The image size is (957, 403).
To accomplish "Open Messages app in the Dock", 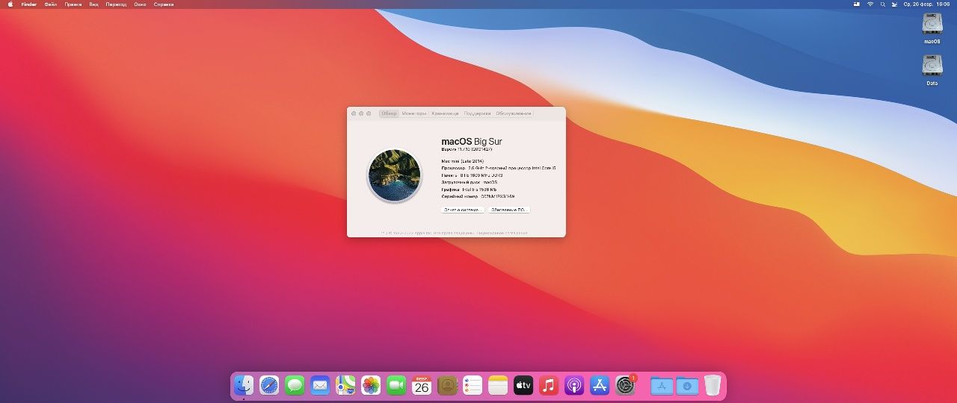I will click(x=295, y=385).
